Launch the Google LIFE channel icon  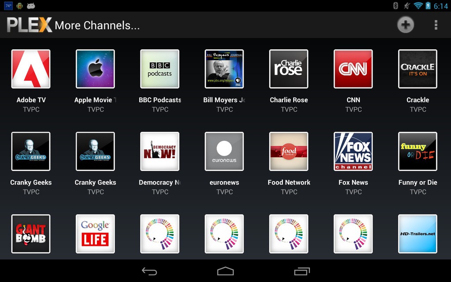coord(95,234)
